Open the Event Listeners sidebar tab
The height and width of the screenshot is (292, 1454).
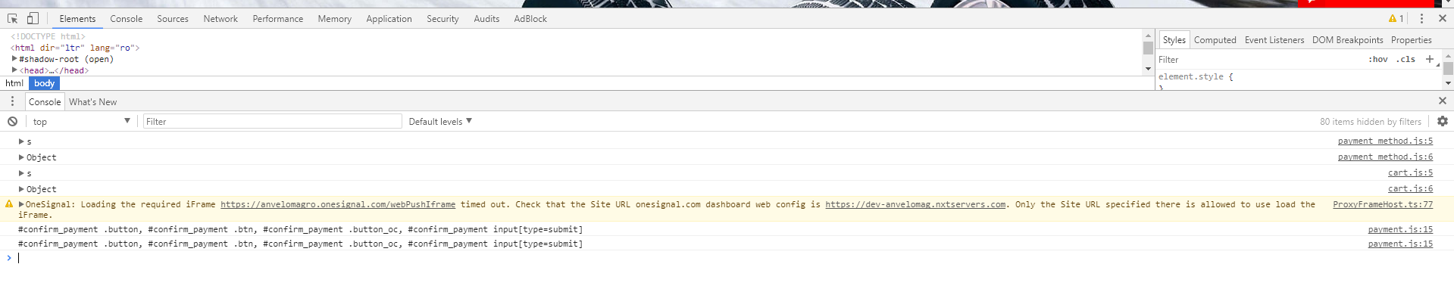1274,40
